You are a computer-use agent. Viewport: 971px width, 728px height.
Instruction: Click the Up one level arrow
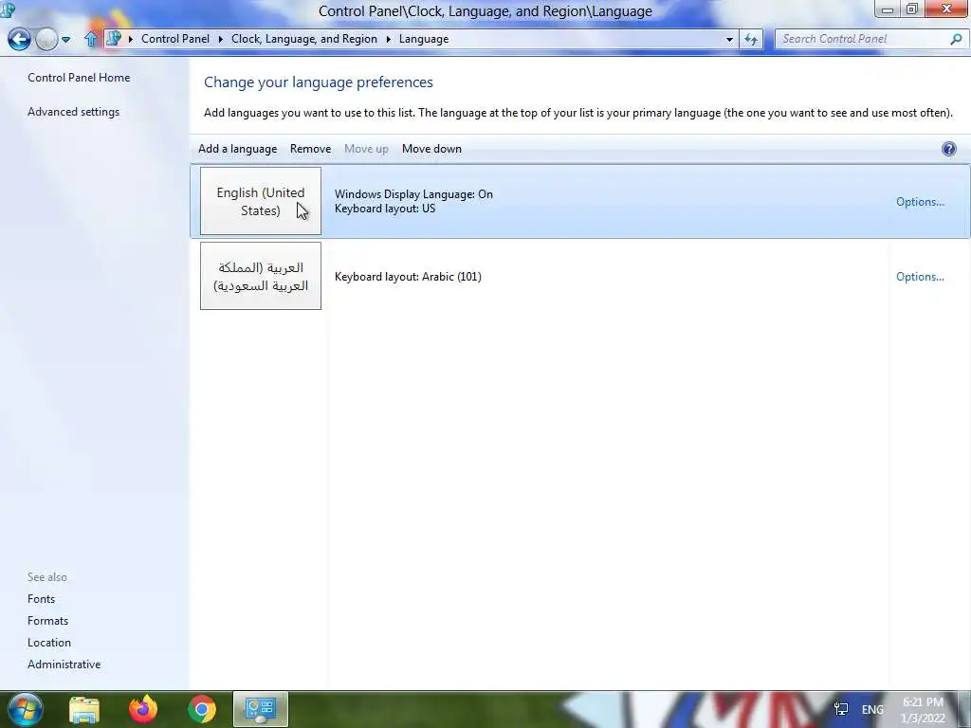click(x=91, y=39)
